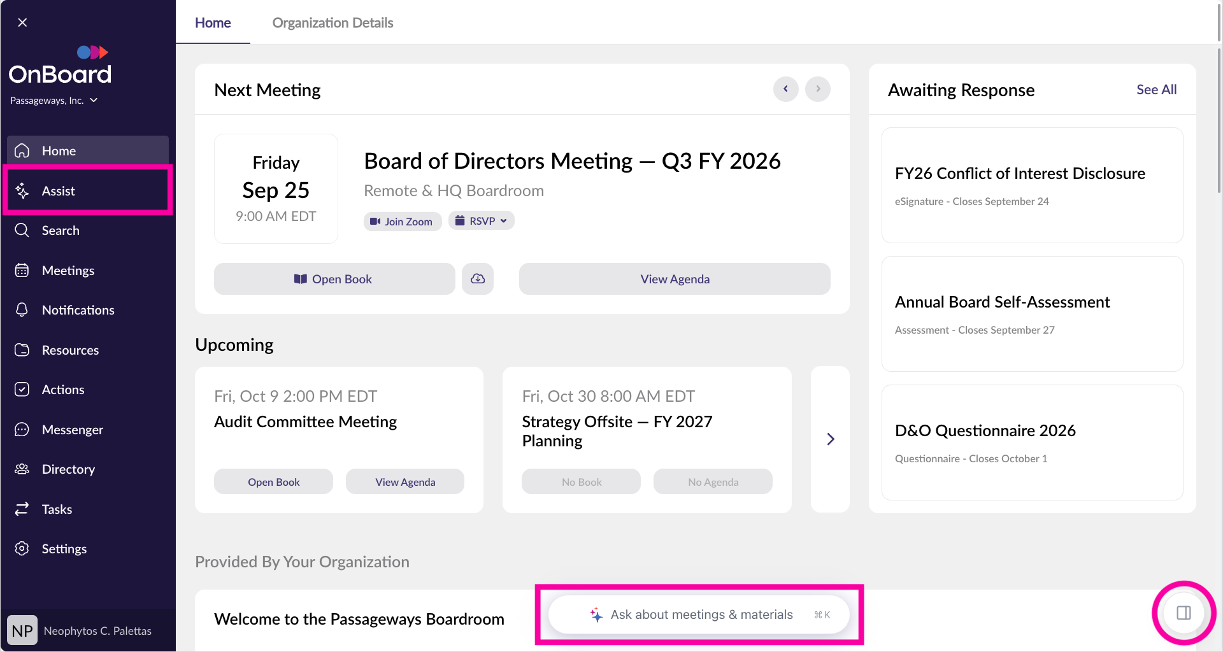Click the Welcome to the Passageways Boardroom heading
The image size is (1223, 652).
pyautogui.click(x=359, y=619)
